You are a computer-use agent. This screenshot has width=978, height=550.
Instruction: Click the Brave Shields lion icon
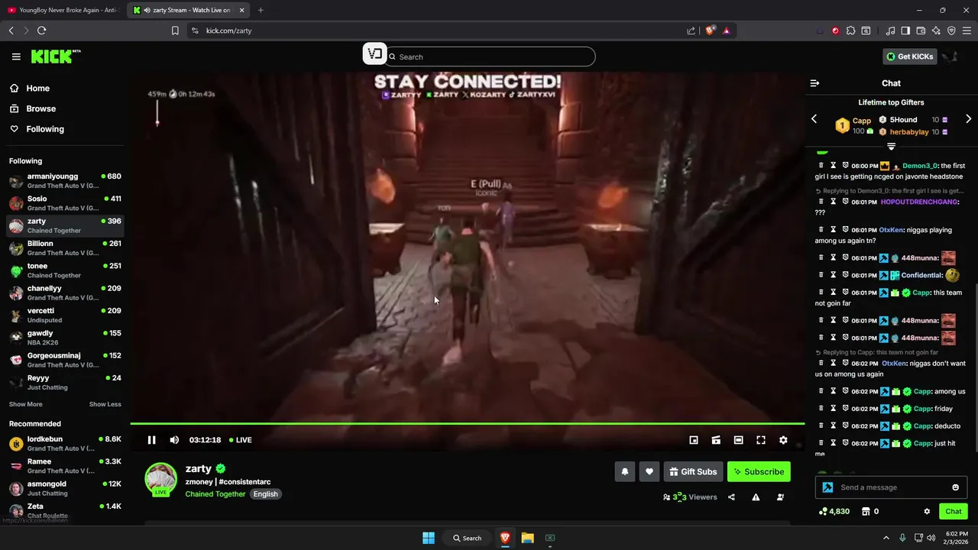710,31
